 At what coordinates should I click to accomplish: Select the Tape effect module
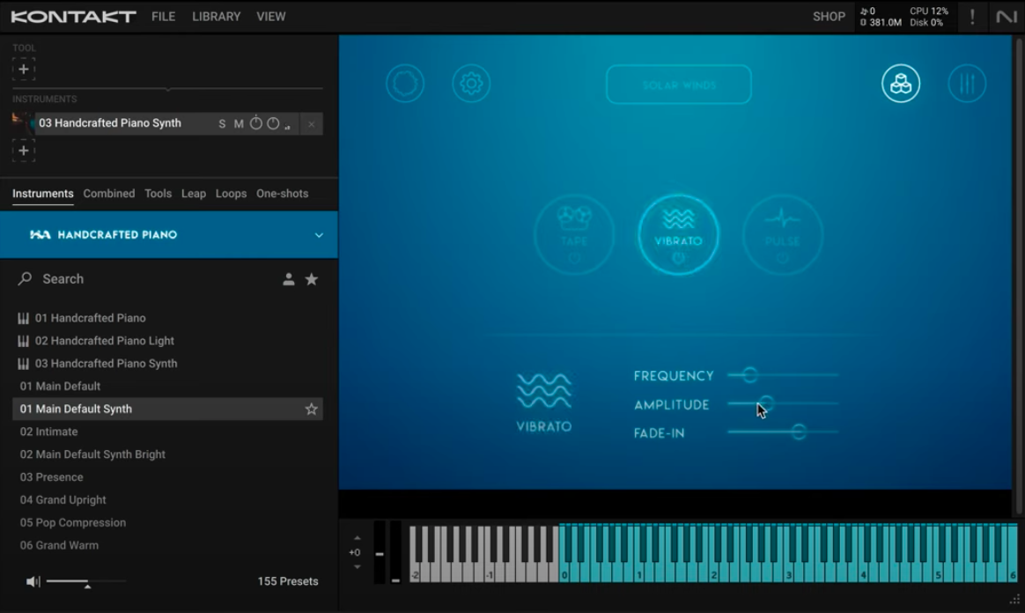point(574,234)
